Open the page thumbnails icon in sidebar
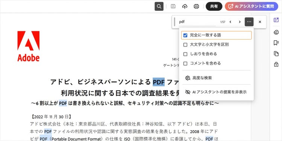The image size is (282, 141). tap(276, 54)
